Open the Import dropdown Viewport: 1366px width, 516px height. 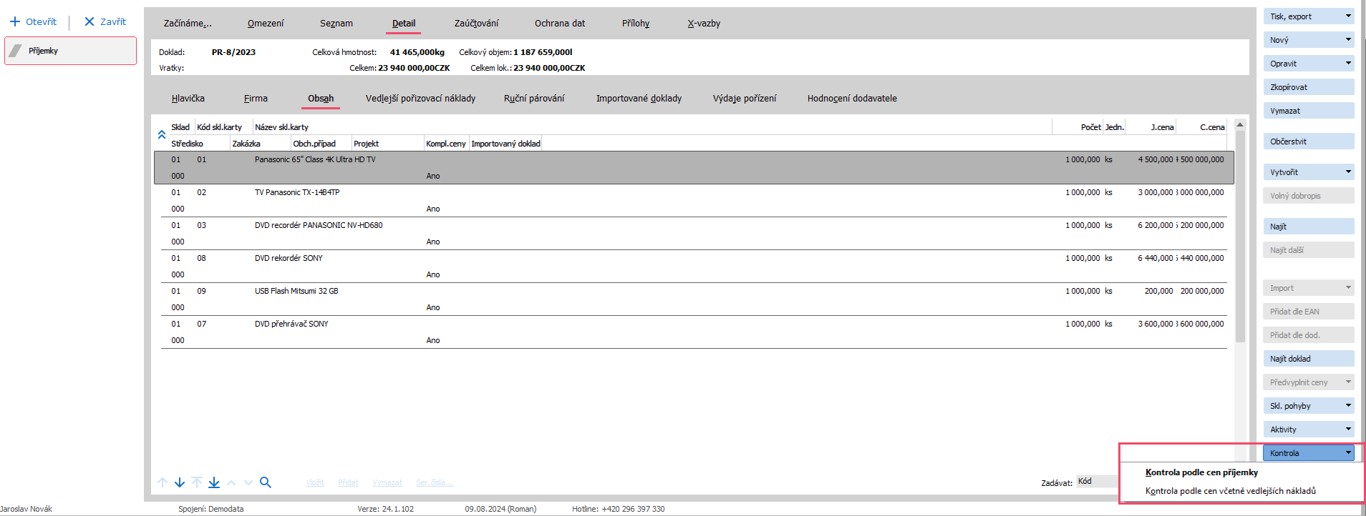point(1309,288)
